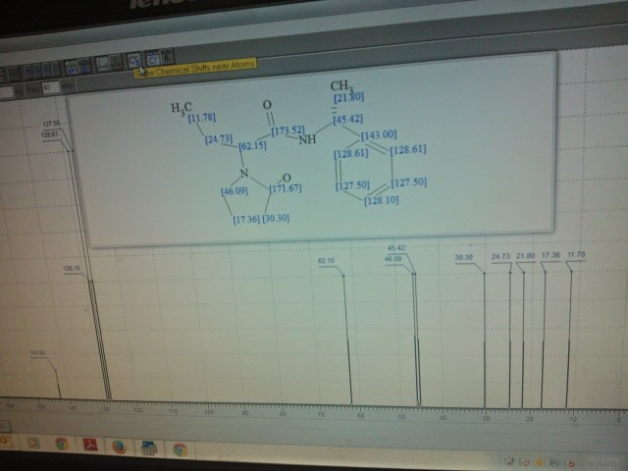Select the CH3 group labeled [21.80]

[x=341, y=86]
